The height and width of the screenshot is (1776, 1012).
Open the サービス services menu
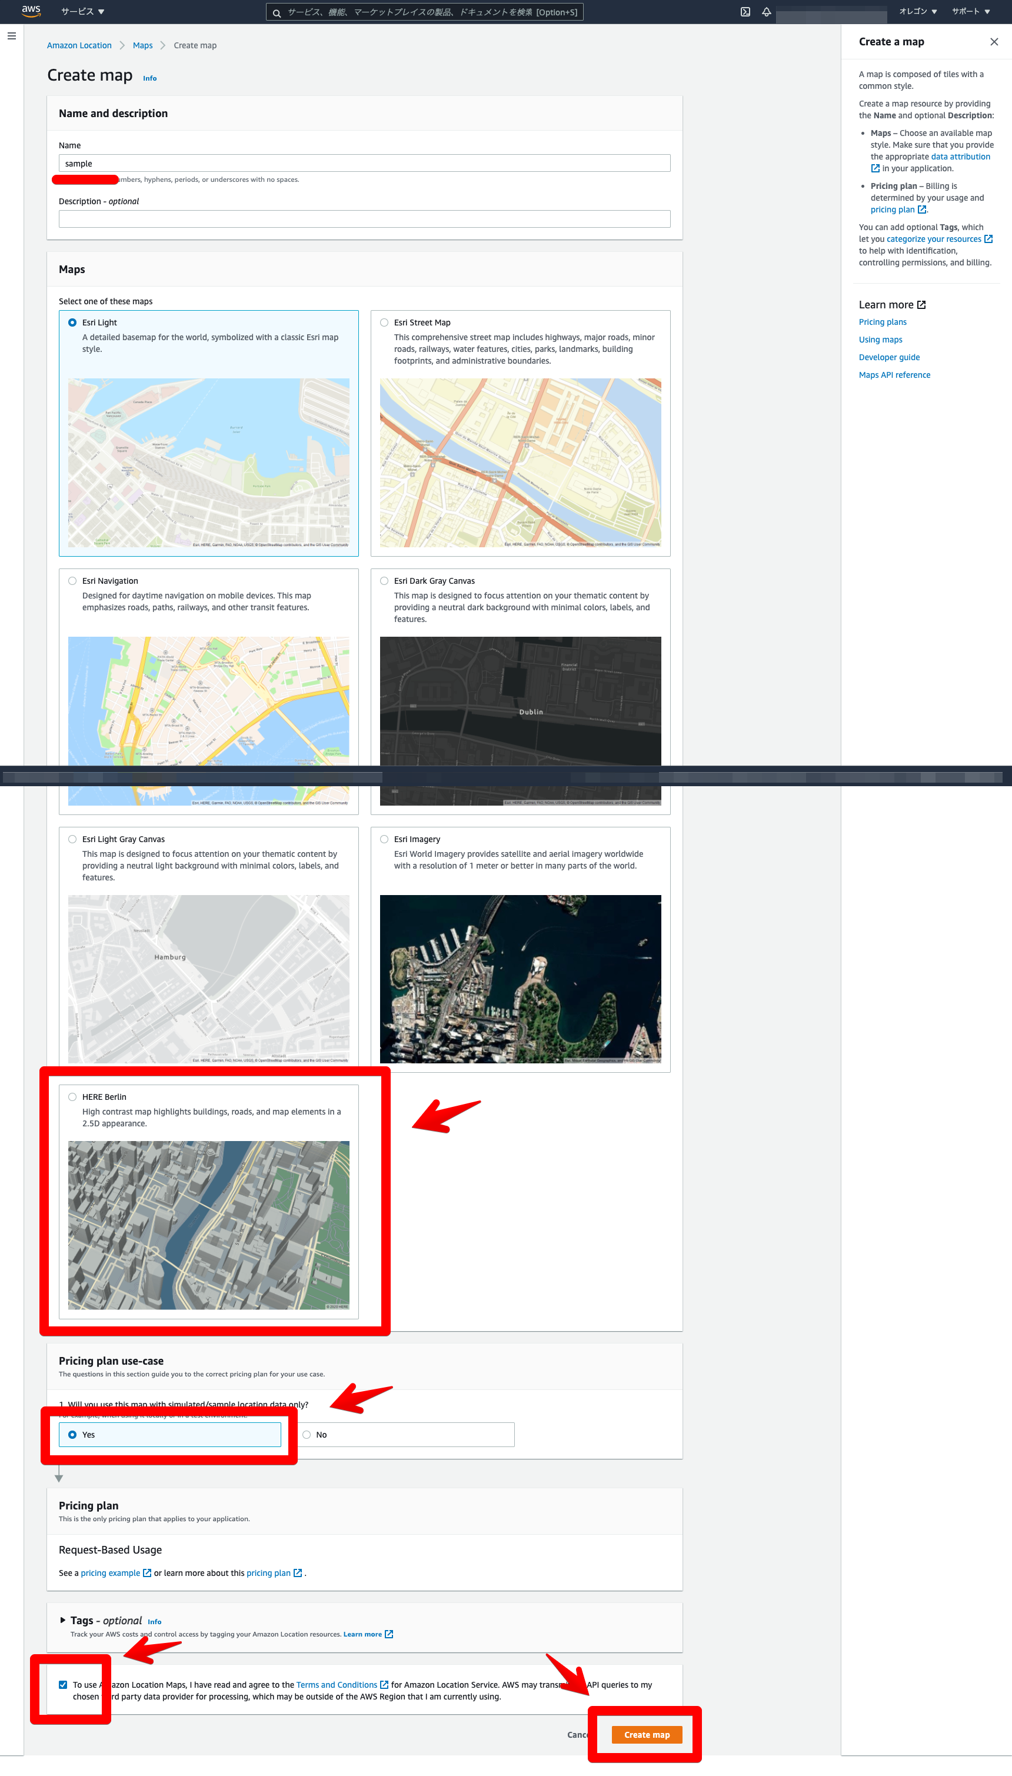[81, 12]
